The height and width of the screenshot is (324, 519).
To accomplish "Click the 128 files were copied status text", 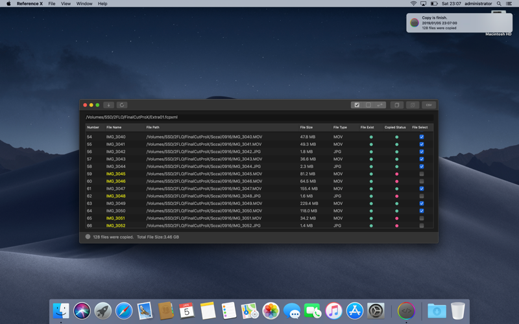I will 113,237.
